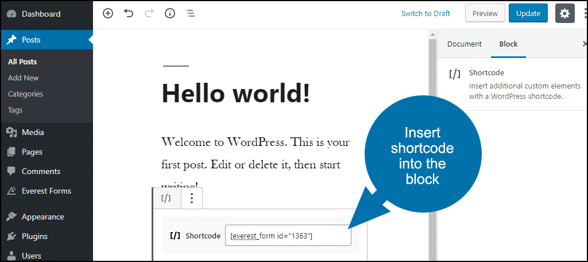588x262 pixels.
Task: Click the editor vertical scrollbar thumb
Action: coord(432,150)
